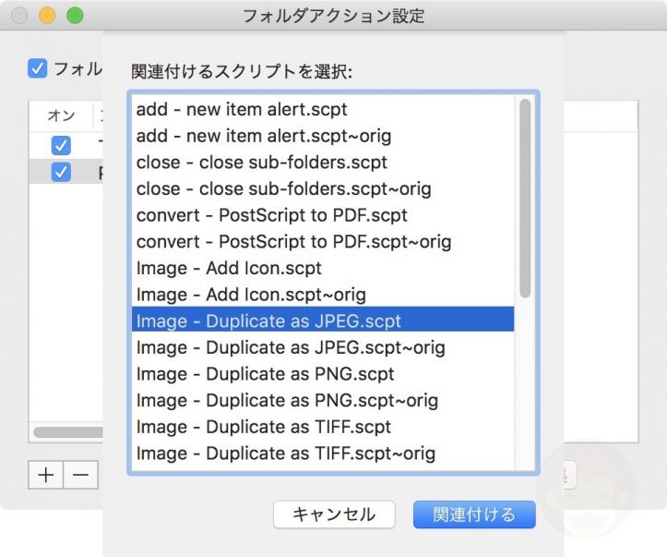Select 'add - new item alert.scpt~orig' entry
Viewport: 667px width, 557px height.
(323, 137)
